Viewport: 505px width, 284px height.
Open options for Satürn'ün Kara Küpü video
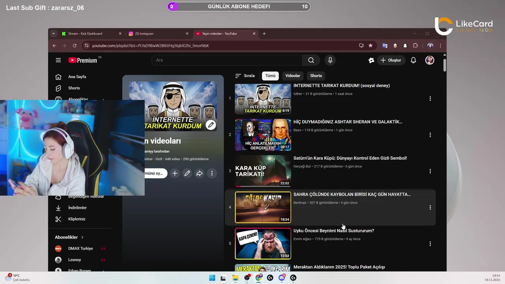tap(430, 171)
